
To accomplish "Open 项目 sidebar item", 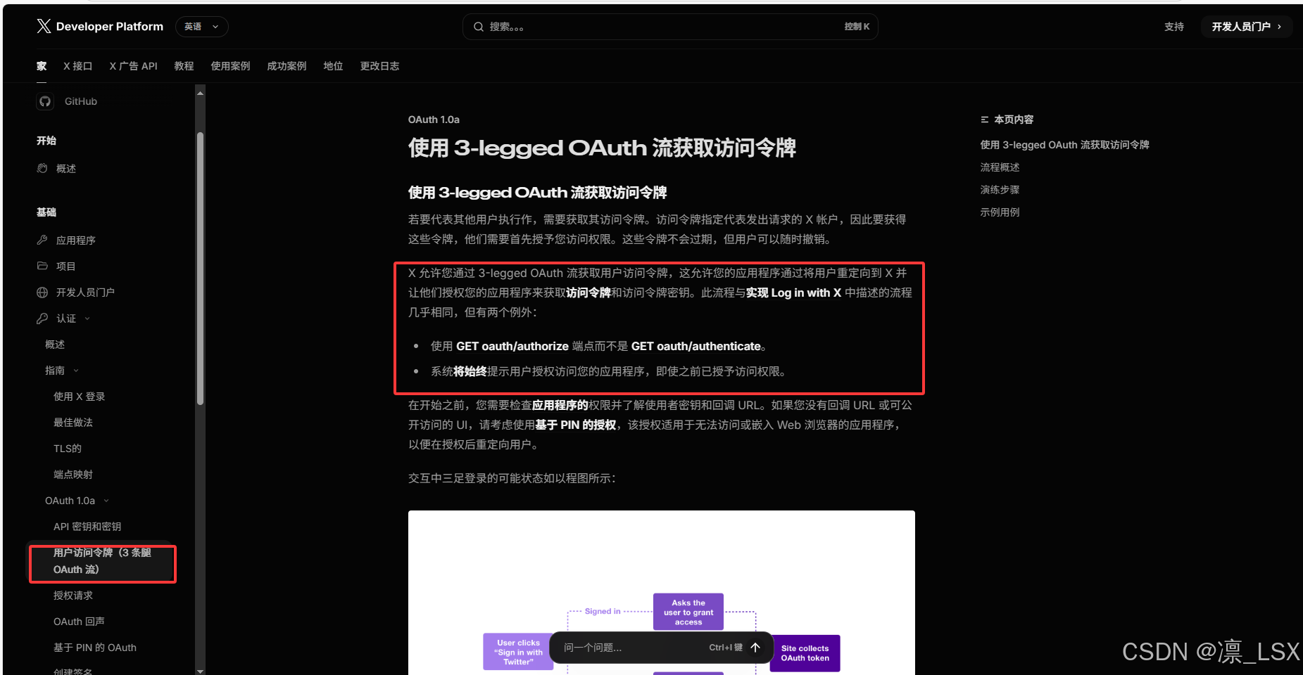I will [x=65, y=266].
